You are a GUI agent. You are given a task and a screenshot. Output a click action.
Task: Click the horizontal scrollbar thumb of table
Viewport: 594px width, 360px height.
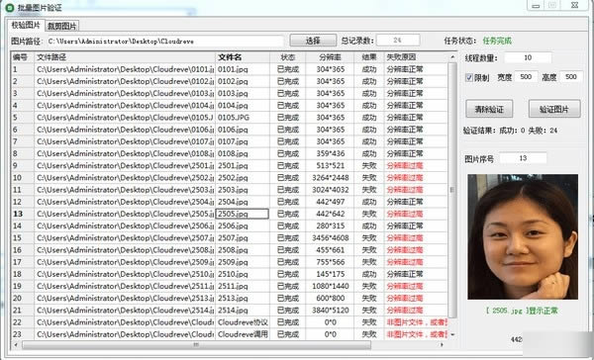point(196,344)
